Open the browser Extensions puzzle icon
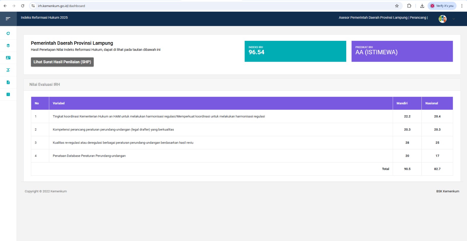The width and height of the screenshot is (467, 241). pos(409,6)
